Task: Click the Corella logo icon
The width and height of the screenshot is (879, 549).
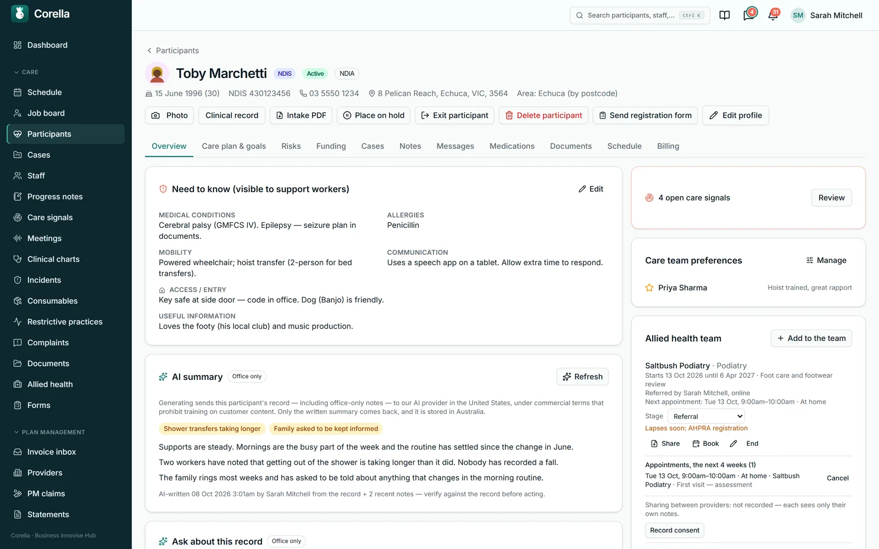Action: 20,14
